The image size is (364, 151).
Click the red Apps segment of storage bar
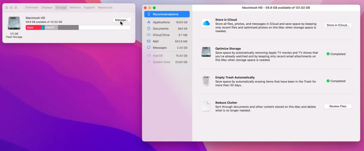tap(33, 27)
